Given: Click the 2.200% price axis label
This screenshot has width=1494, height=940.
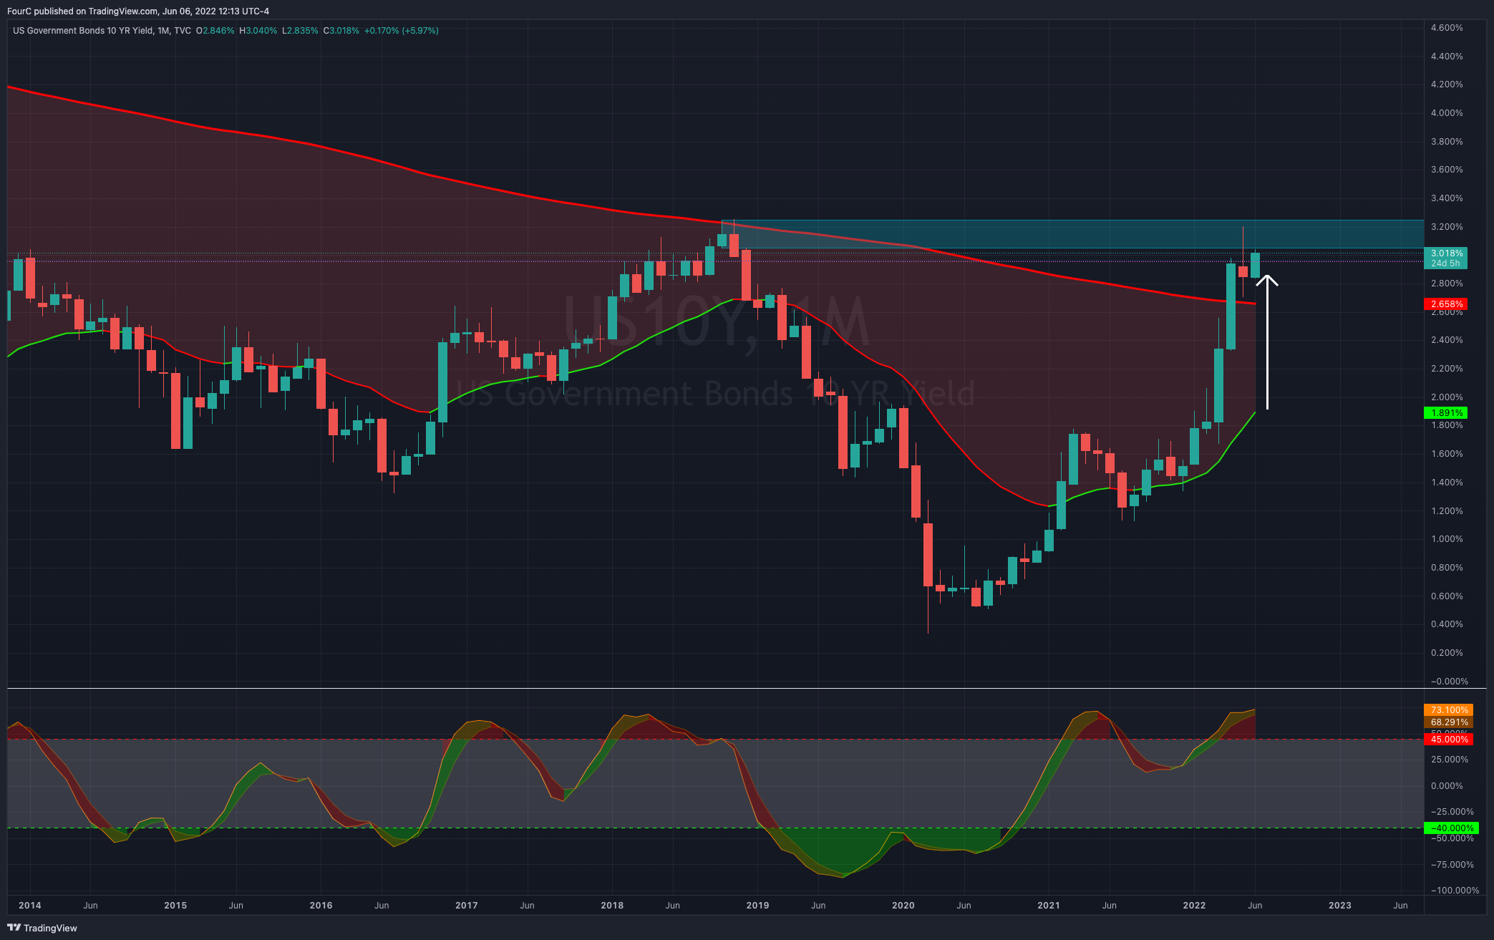Looking at the screenshot, I should coord(1447,369).
